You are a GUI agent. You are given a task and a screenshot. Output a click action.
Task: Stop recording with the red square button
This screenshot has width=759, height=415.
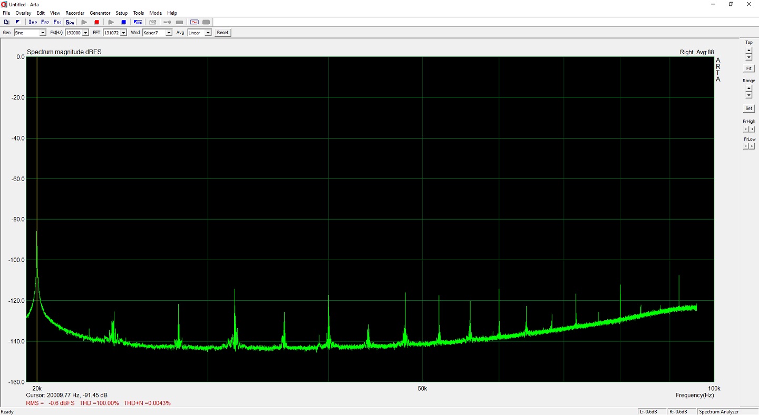click(96, 22)
